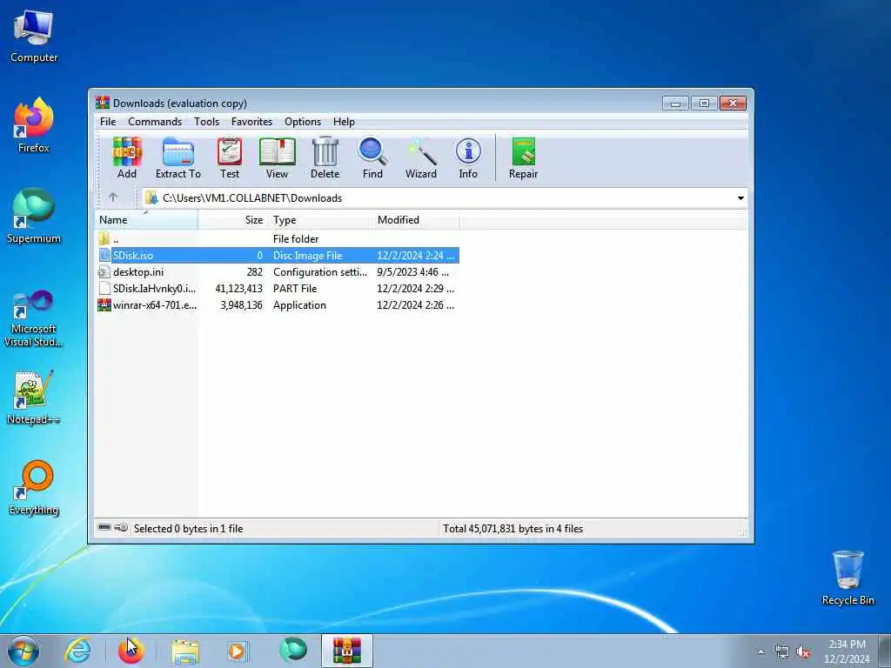Sort by Modified column header

point(416,220)
